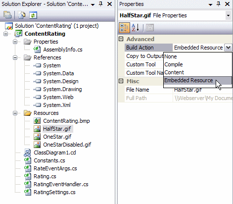Click the RatingSettings.cs file icon
233x204 pixels.
point(28,192)
